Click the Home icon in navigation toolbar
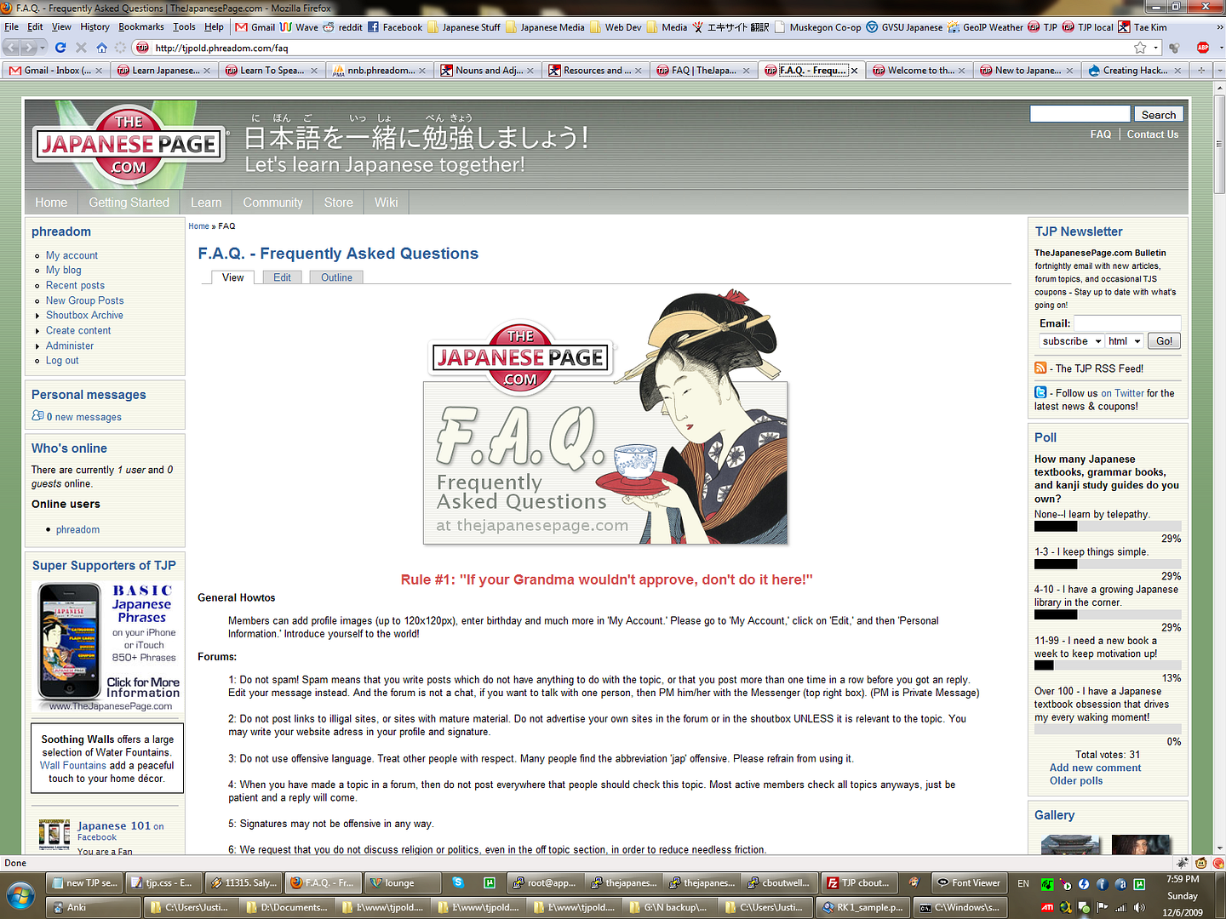 tap(102, 48)
